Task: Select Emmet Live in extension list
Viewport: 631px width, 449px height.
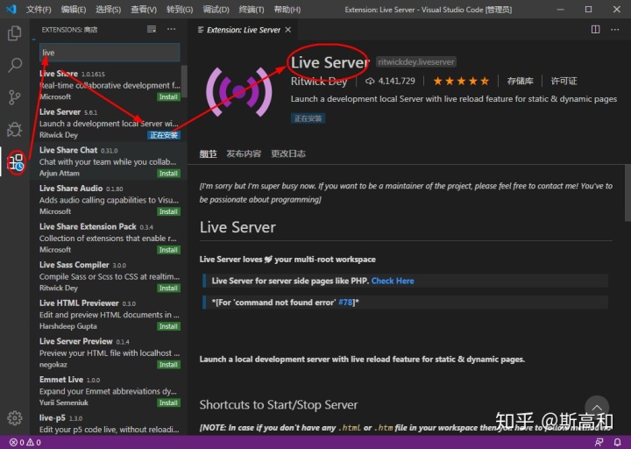Action: point(109,390)
